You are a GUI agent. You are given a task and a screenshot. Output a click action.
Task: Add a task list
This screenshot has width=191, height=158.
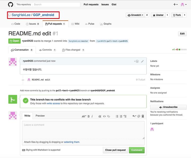coord(125,116)
